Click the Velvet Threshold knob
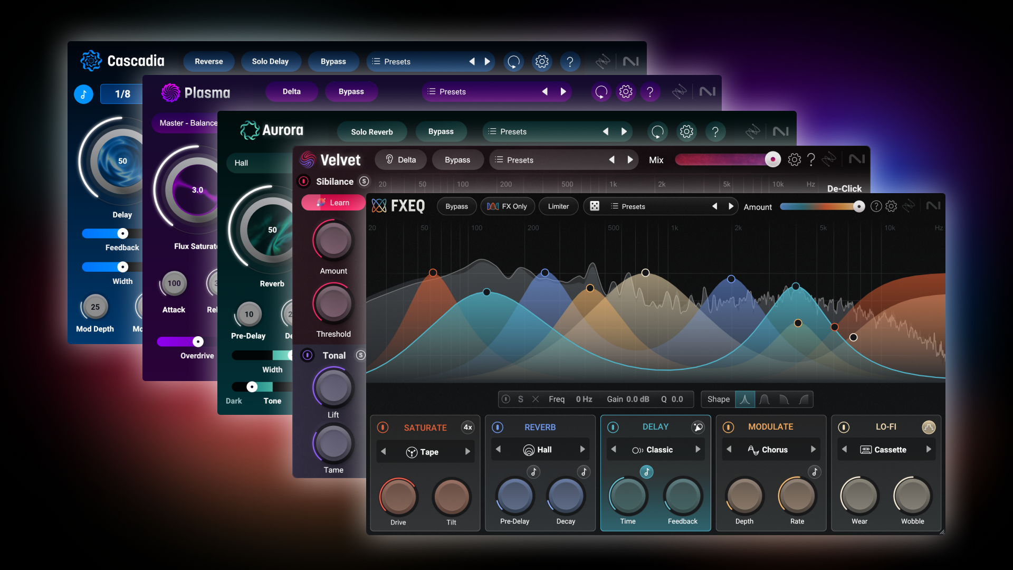Viewport: 1013px width, 570px height. 333,304
